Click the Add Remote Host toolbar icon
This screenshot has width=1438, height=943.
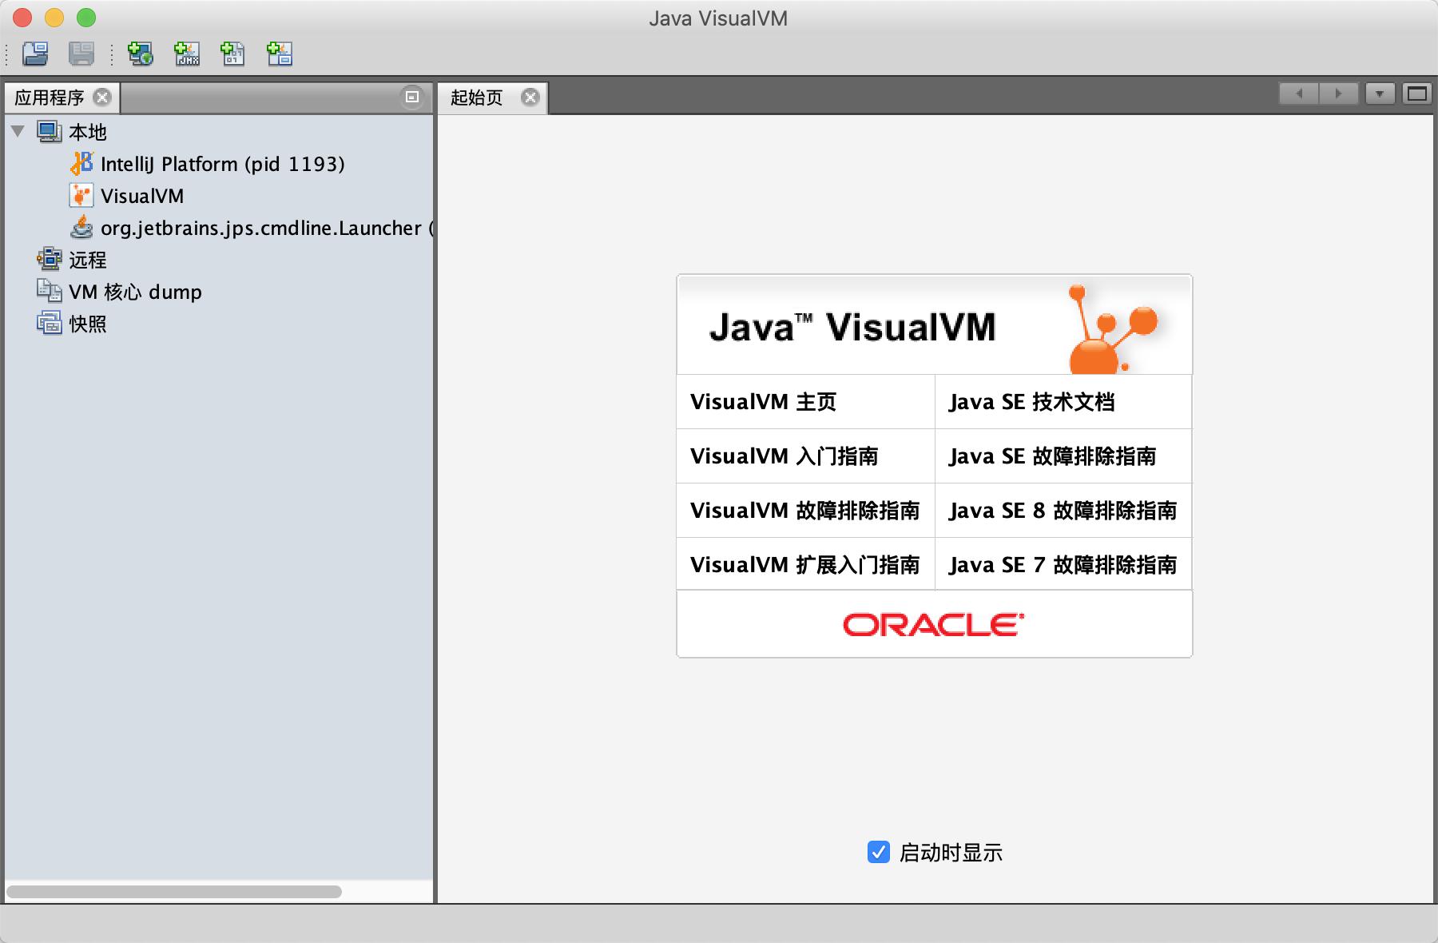click(x=141, y=54)
